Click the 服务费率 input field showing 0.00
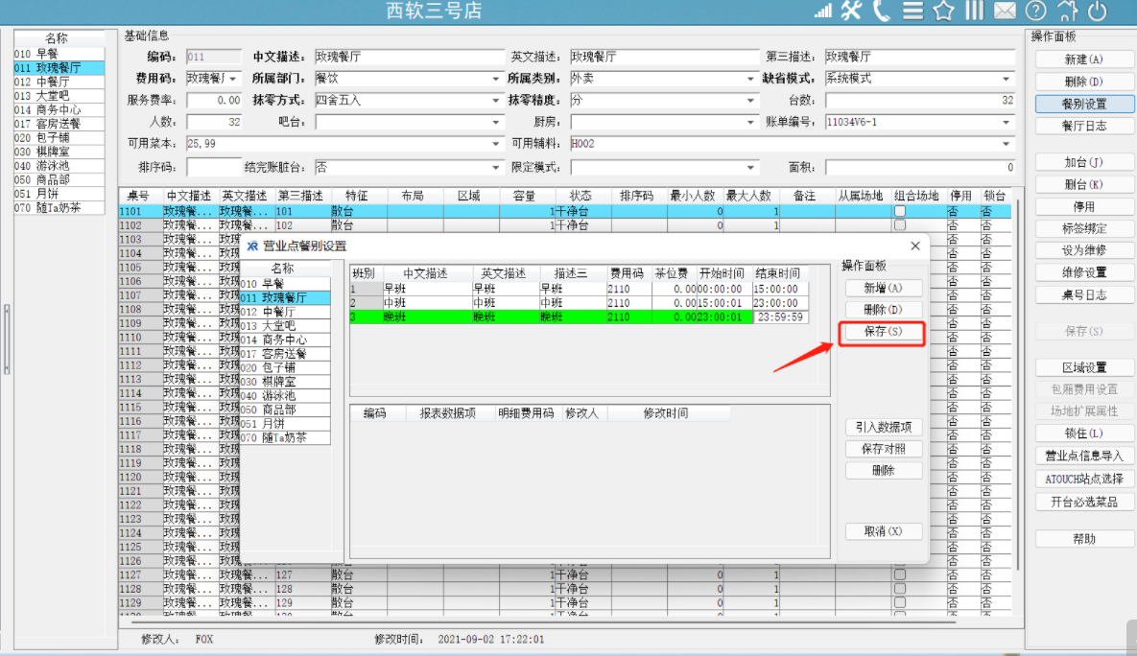The image size is (1137, 656). tap(214, 100)
